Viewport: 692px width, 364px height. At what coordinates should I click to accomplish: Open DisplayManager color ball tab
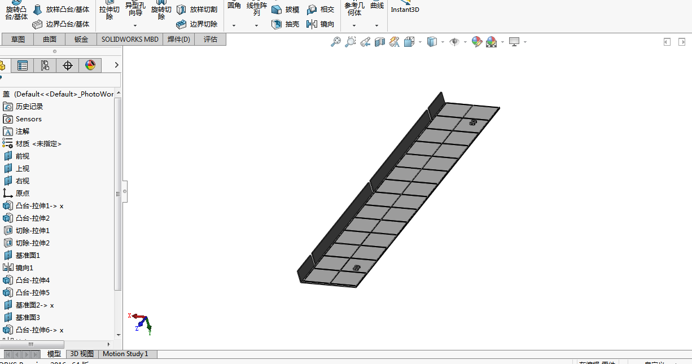[x=90, y=65]
